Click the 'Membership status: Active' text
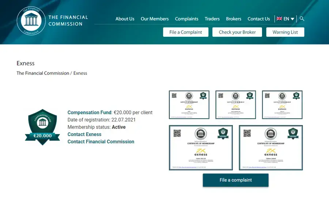This screenshot has width=329, height=198. coord(97,127)
